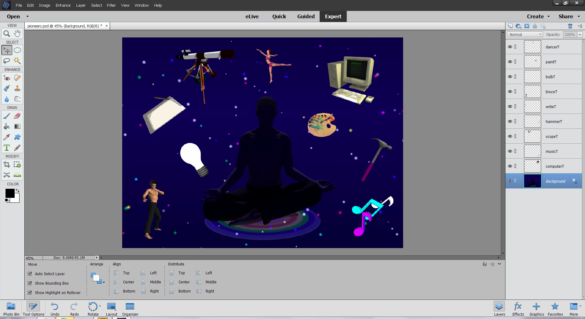Hide the dancerT layer
The image size is (585, 319).
pyautogui.click(x=510, y=47)
